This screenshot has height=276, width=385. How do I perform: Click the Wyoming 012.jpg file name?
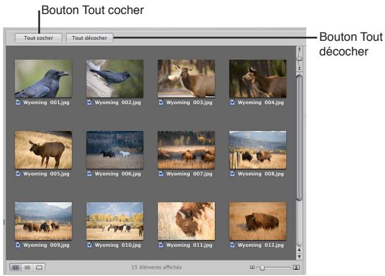point(261,246)
